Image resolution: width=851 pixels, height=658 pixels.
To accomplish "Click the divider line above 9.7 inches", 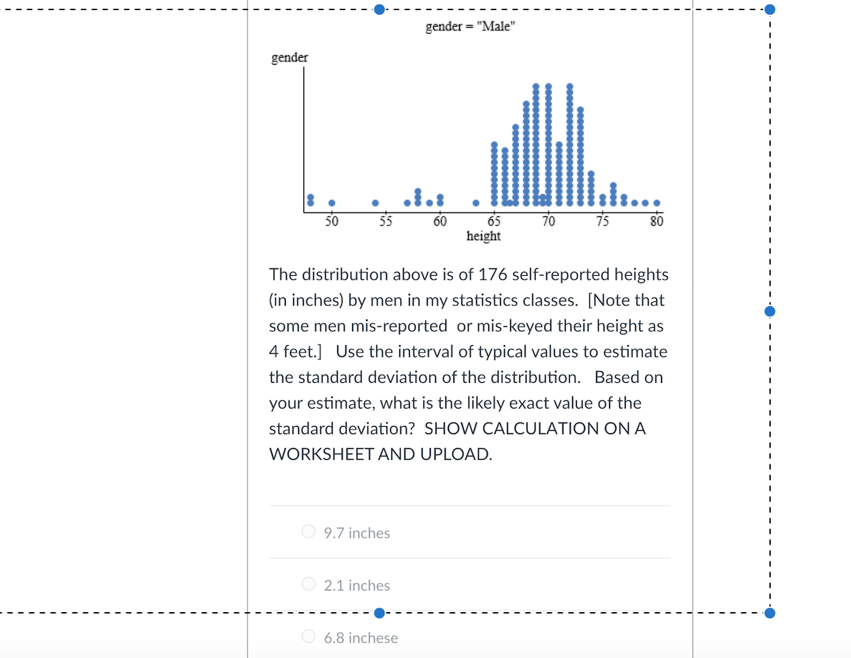I will point(470,506).
